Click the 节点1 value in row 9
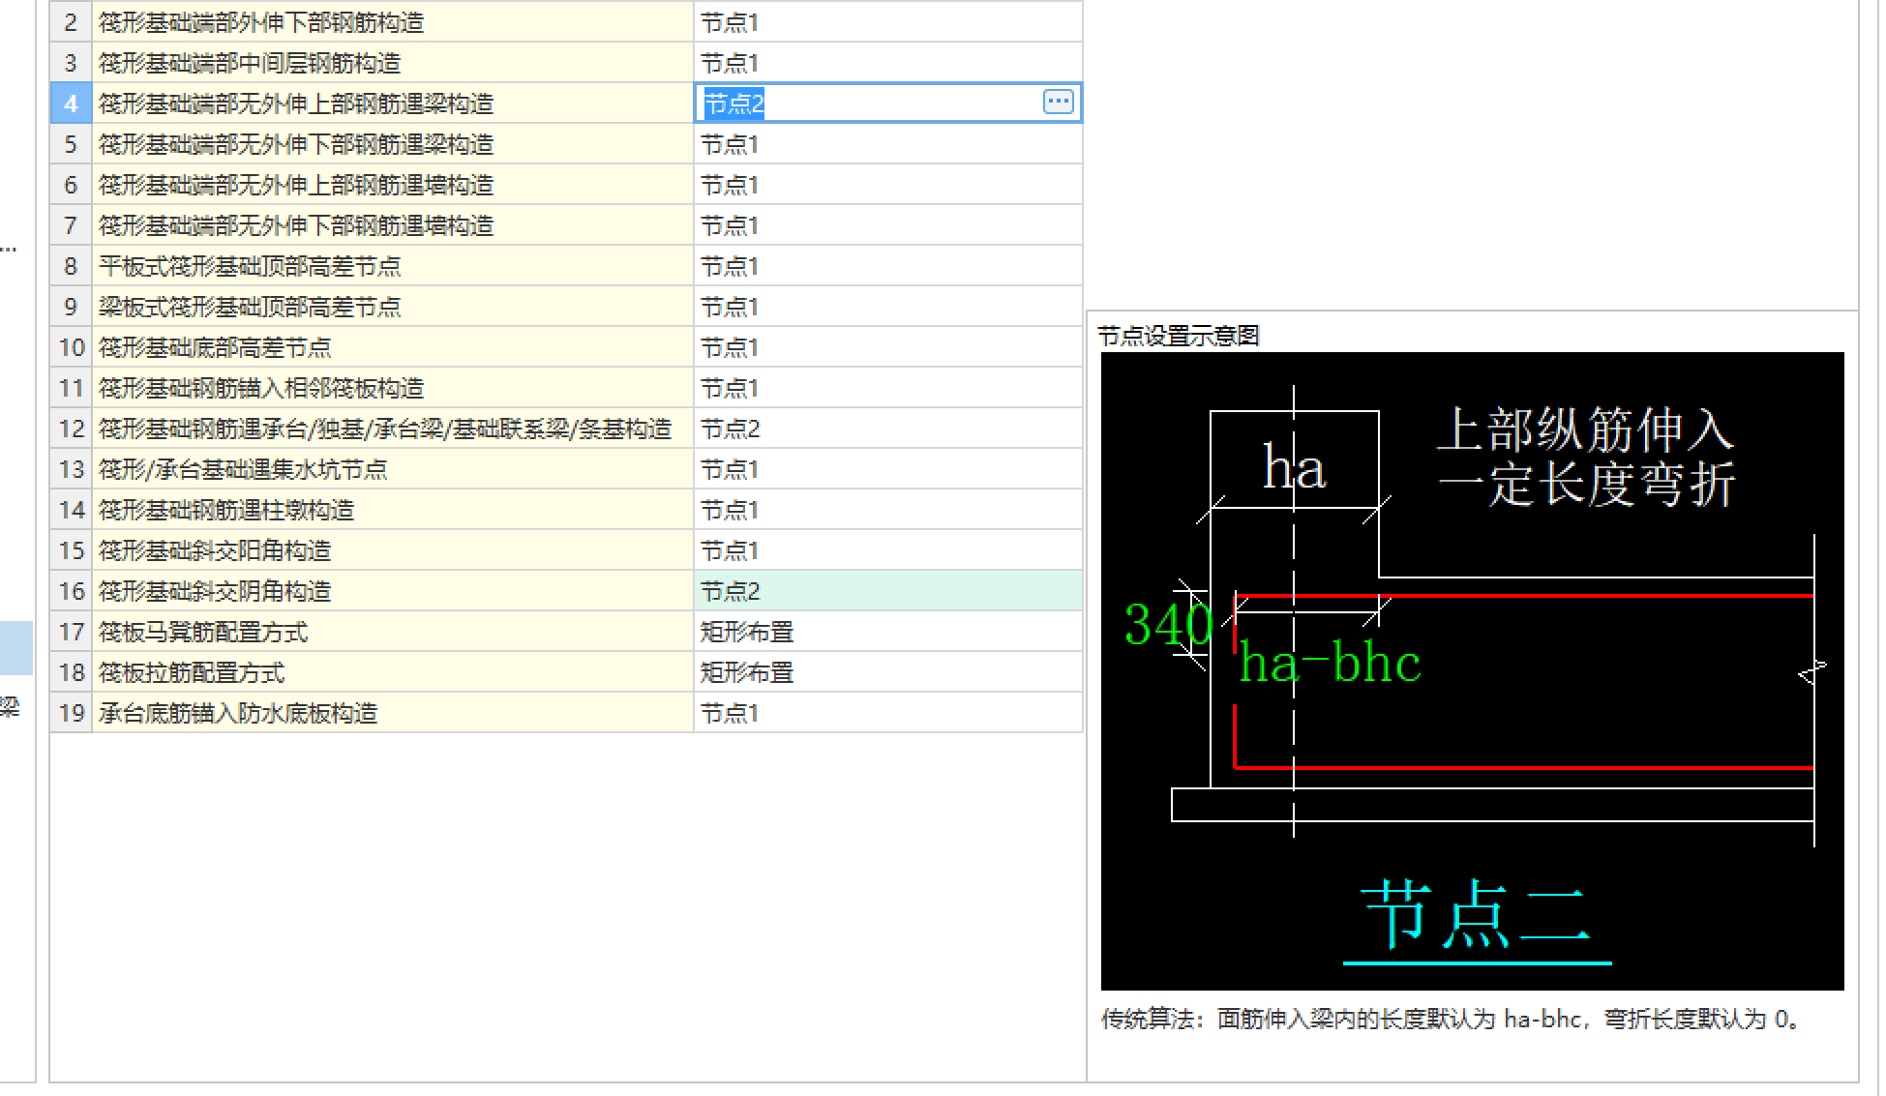 (888, 306)
